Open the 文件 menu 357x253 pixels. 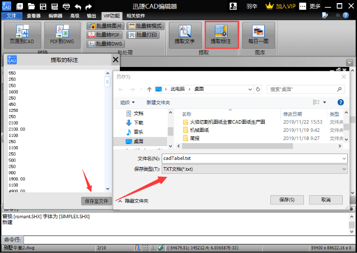point(12,16)
